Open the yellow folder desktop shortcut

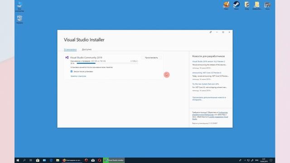click(257, 5)
